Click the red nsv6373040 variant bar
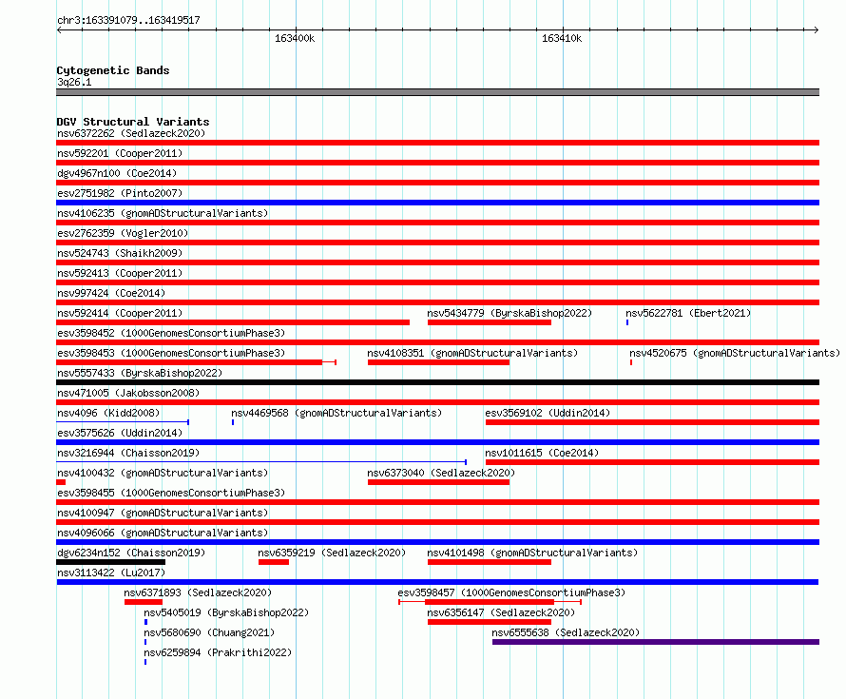Image resolution: width=846 pixels, height=699 pixels. [x=438, y=482]
